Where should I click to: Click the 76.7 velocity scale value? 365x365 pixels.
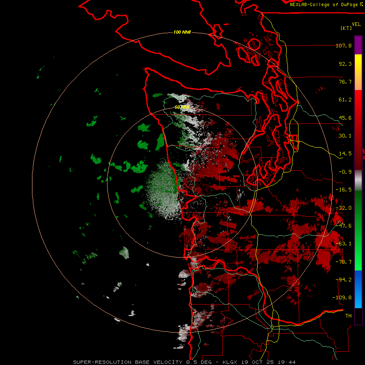pos(345,82)
